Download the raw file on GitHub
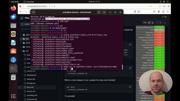 153,22
